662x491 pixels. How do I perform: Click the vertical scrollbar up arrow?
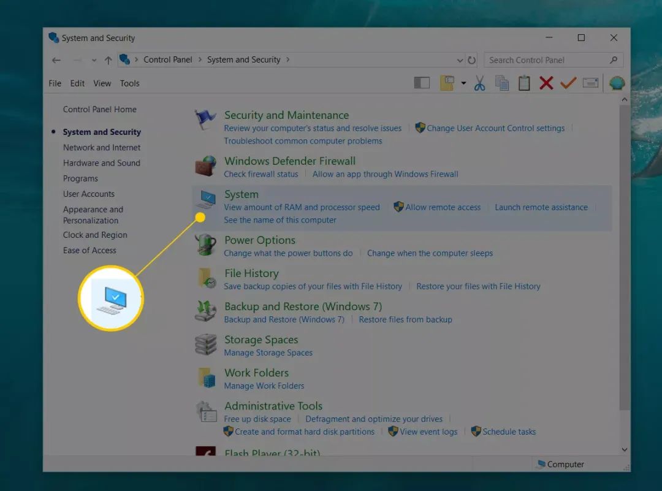click(625, 100)
